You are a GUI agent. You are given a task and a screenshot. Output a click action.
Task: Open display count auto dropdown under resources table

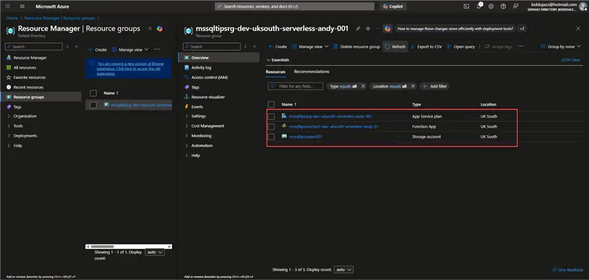[x=344, y=270]
